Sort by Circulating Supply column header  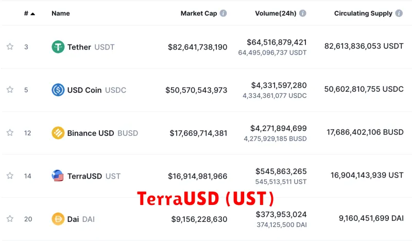point(363,13)
